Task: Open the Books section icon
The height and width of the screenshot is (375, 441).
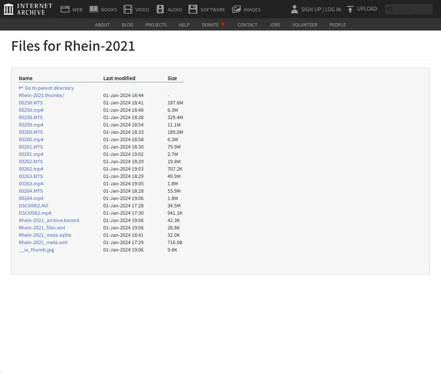Action: pos(94,9)
